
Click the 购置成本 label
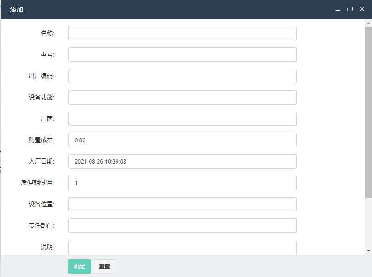[41, 140]
